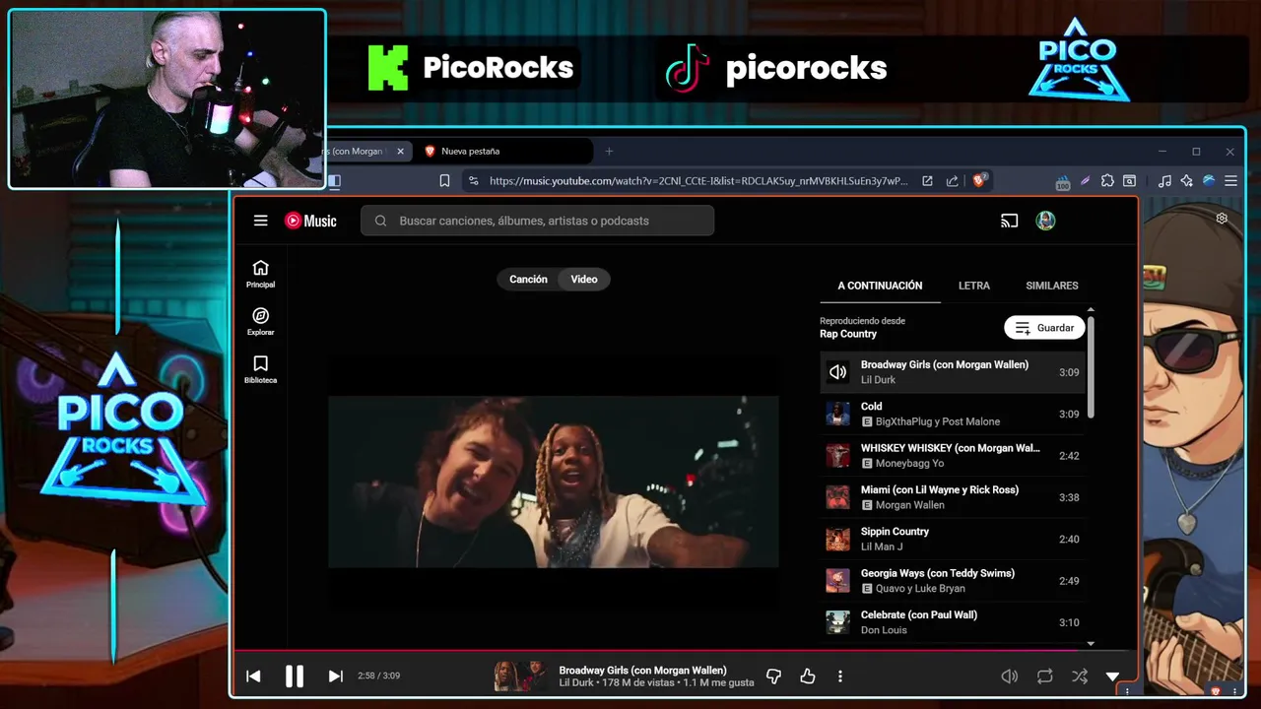Viewport: 1261px width, 709px height.
Task: Toggle repeat mode
Action: (1044, 676)
